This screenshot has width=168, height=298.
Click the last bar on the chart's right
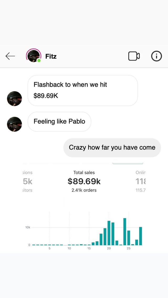point(140,236)
